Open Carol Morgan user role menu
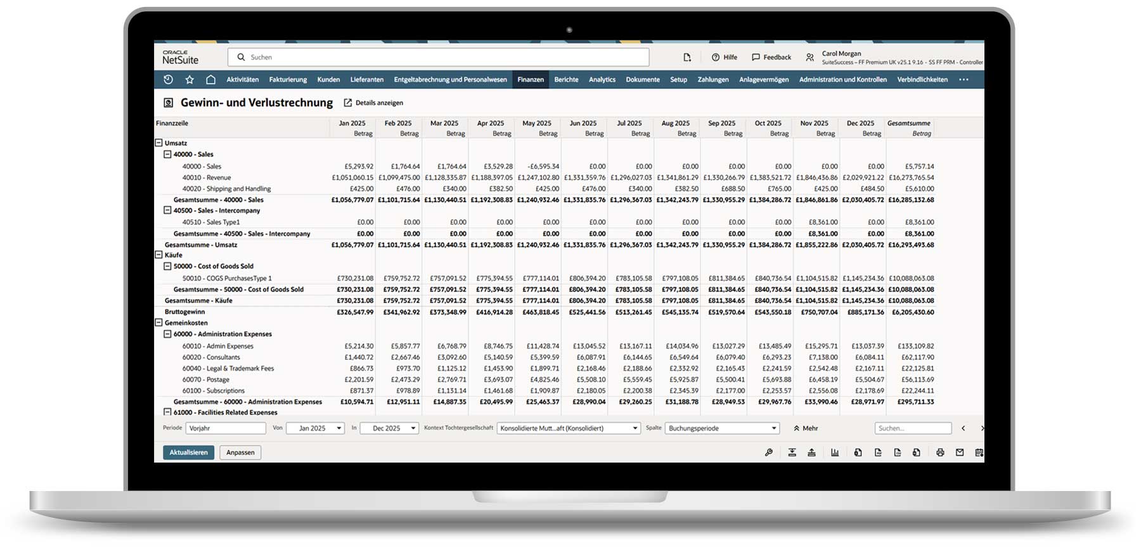The image size is (1141, 550). click(x=894, y=58)
